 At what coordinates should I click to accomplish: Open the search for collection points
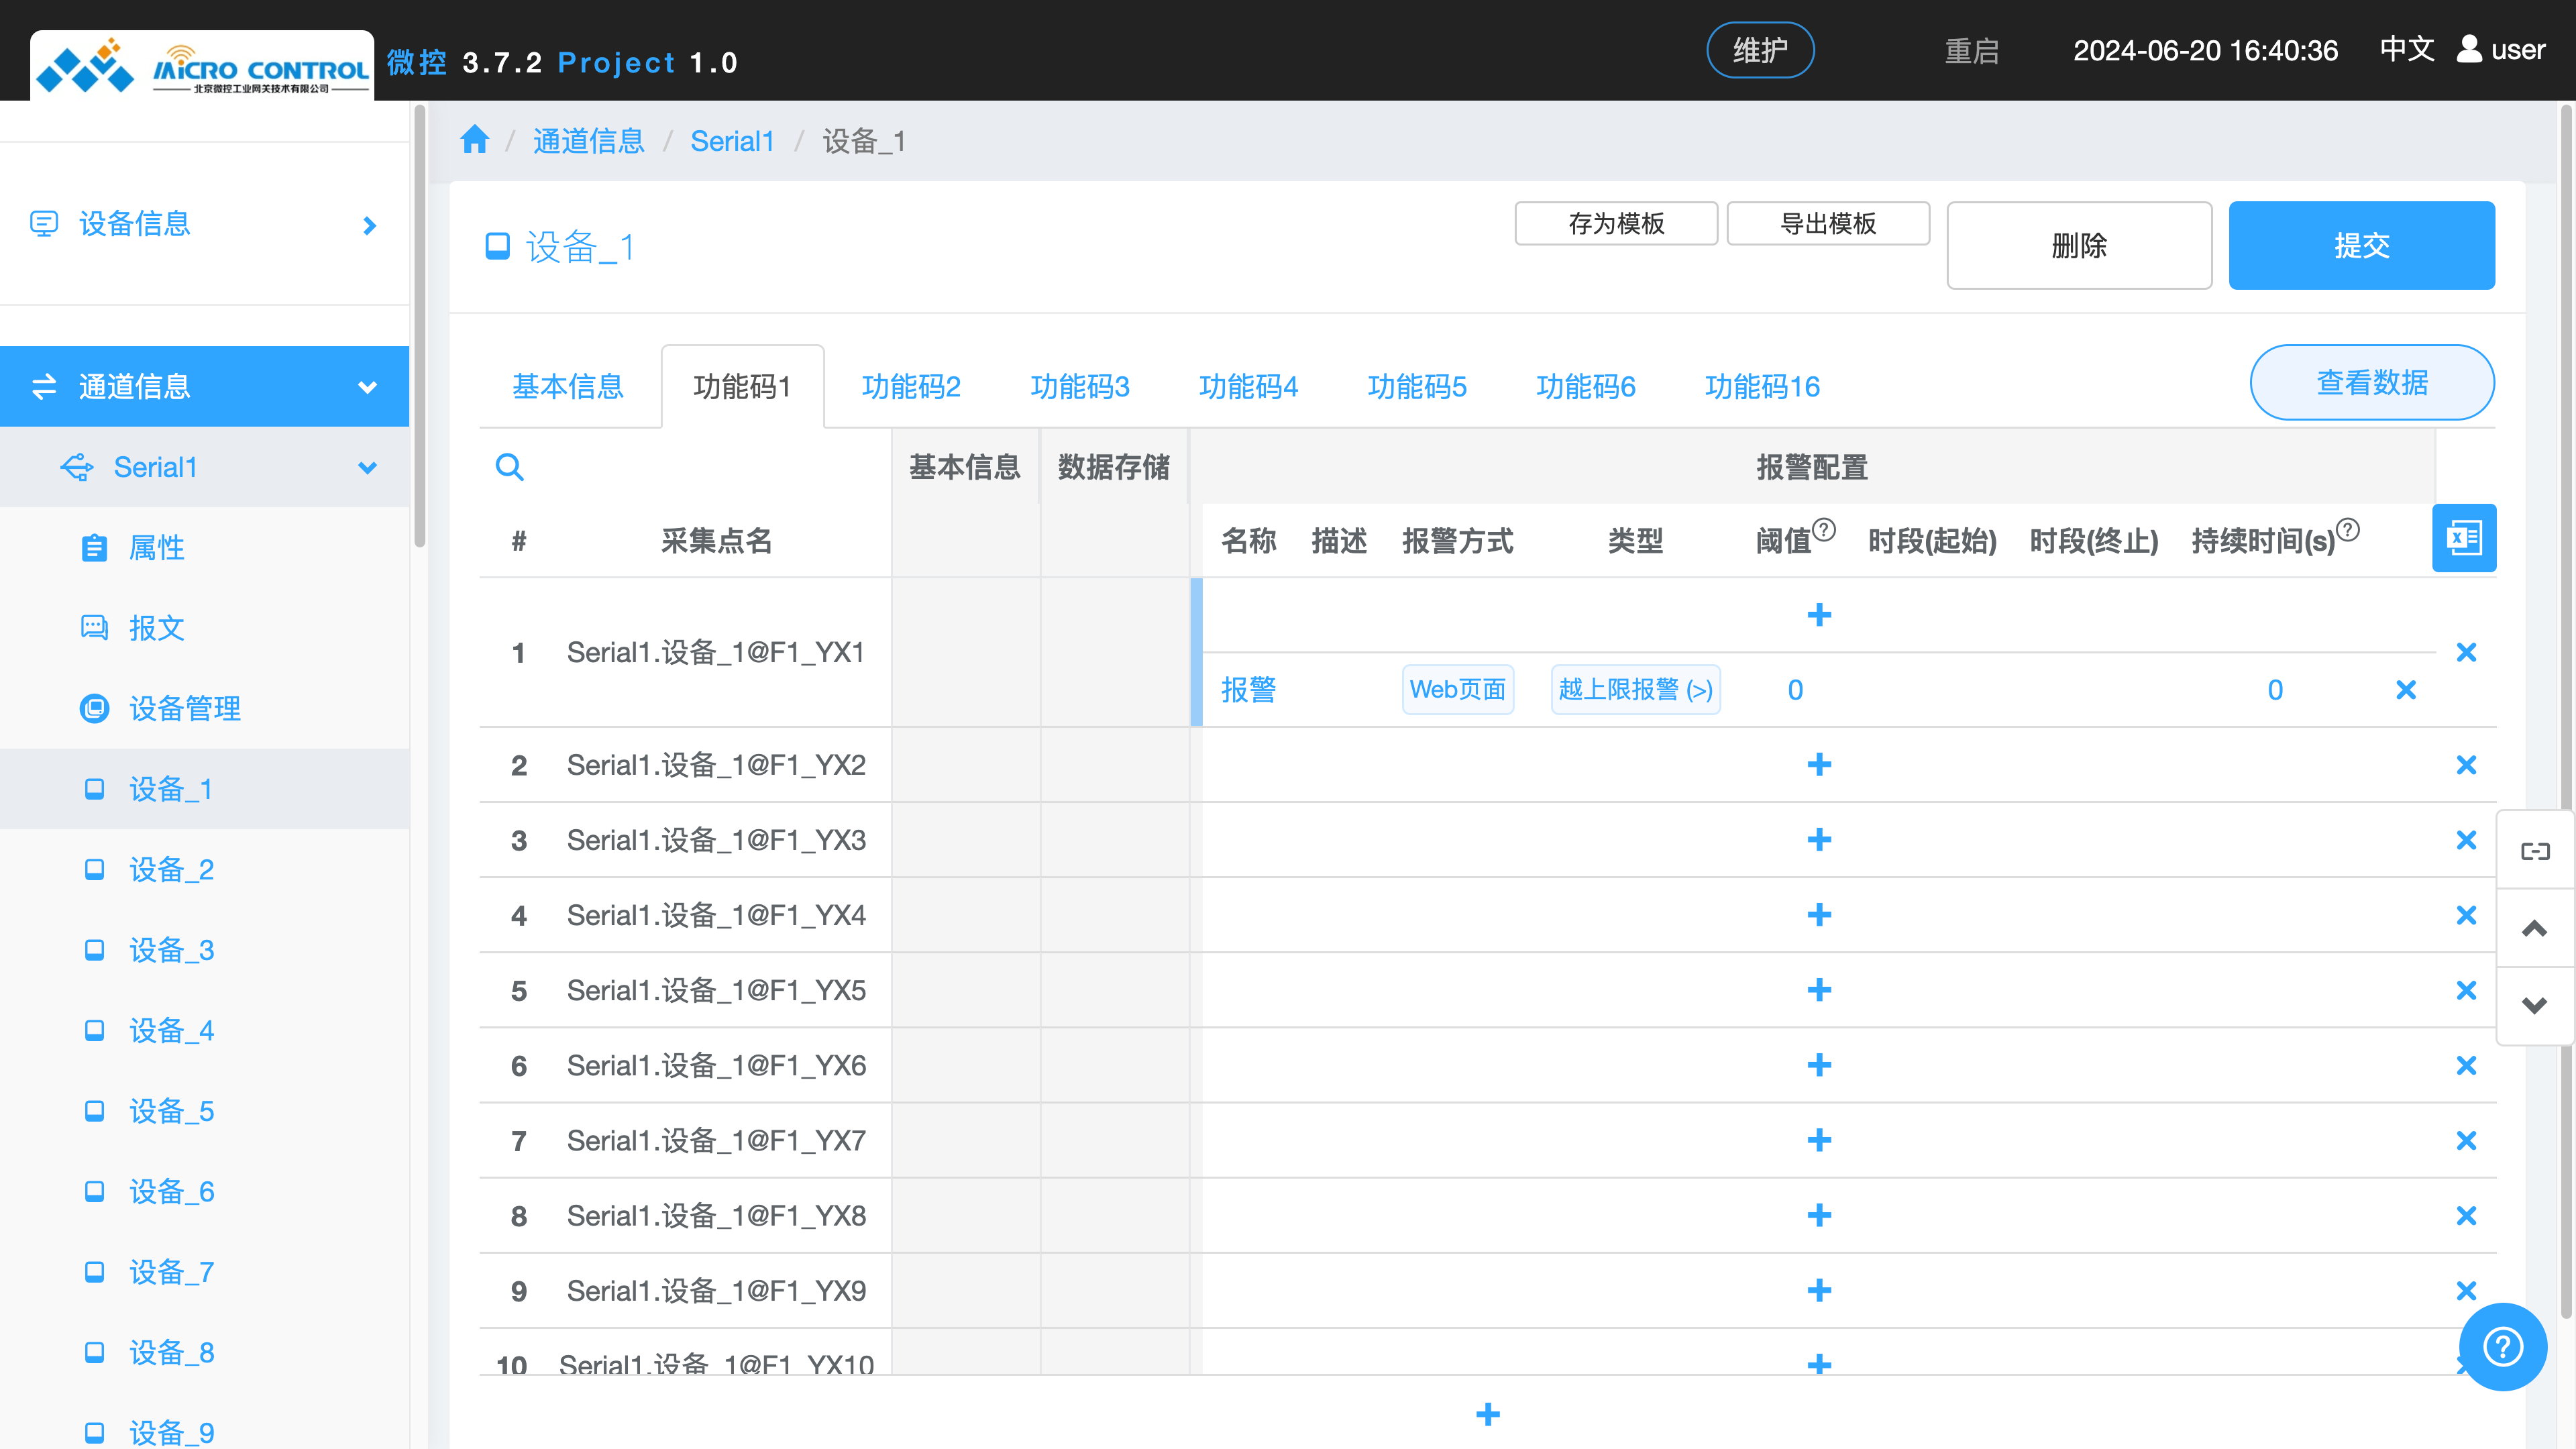click(510, 466)
